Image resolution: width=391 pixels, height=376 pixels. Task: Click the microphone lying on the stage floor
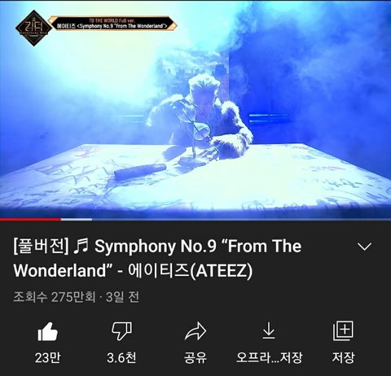click(x=140, y=172)
